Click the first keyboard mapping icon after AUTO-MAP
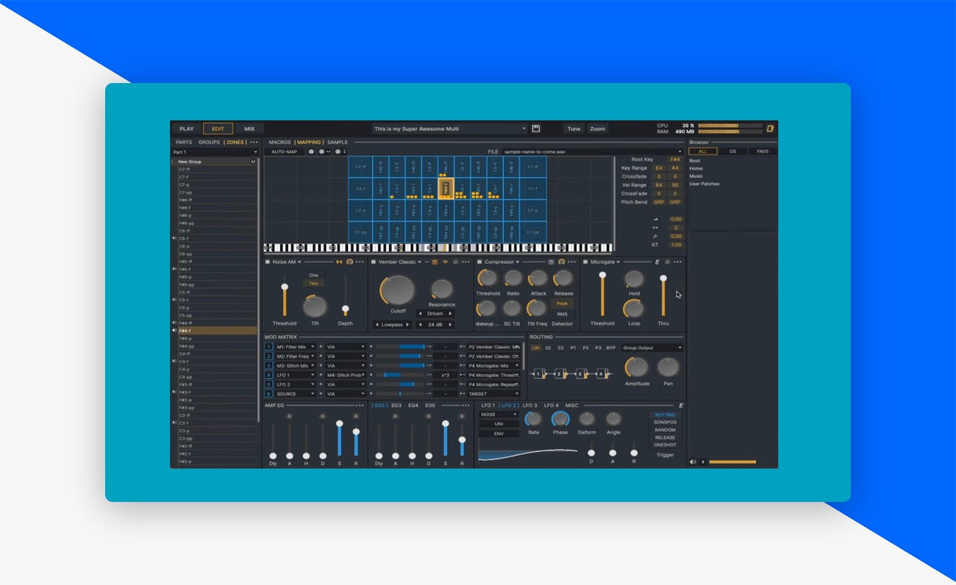The width and height of the screenshot is (956, 585). point(311,151)
